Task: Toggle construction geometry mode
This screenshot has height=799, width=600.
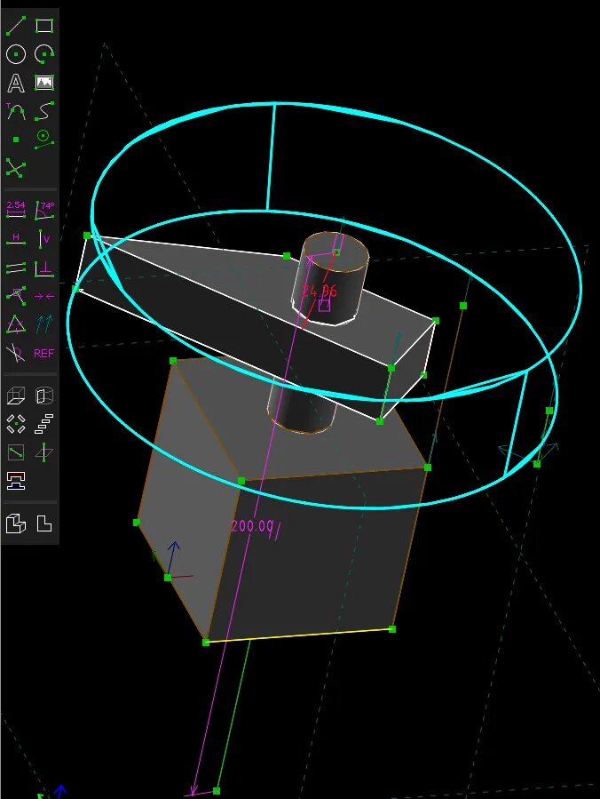Action: coord(44,140)
